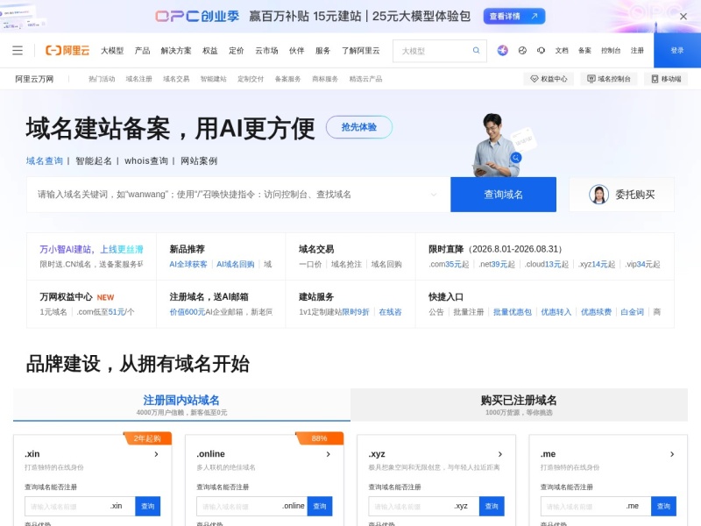701x526 pixels.
Task: Open the hamburger menu icon
Action: click(18, 50)
